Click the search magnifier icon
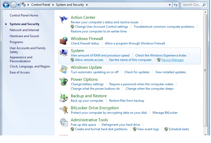Screen dimensions: 211x143 click(204, 5)
